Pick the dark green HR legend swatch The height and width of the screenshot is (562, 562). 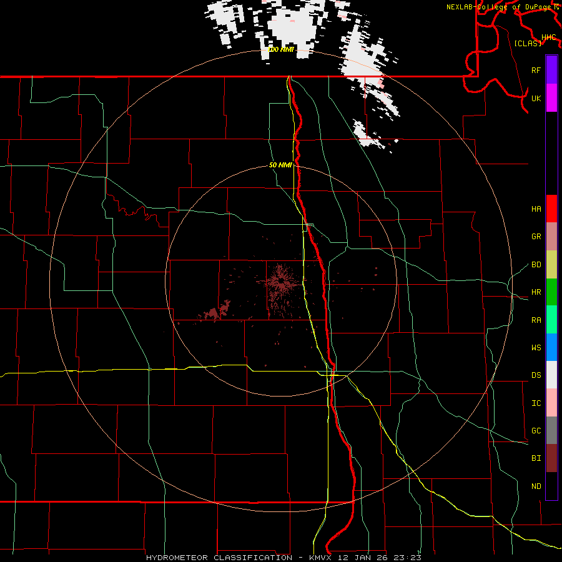(x=551, y=292)
